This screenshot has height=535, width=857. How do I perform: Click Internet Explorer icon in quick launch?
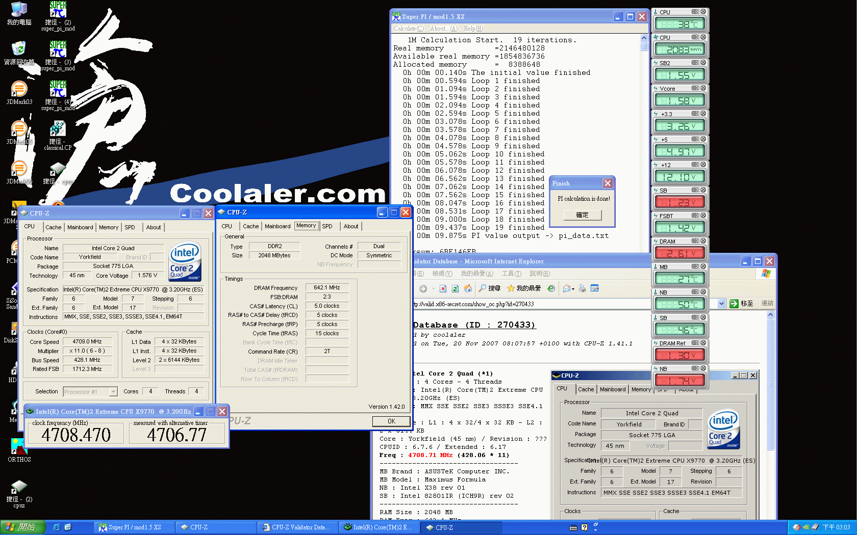57,527
